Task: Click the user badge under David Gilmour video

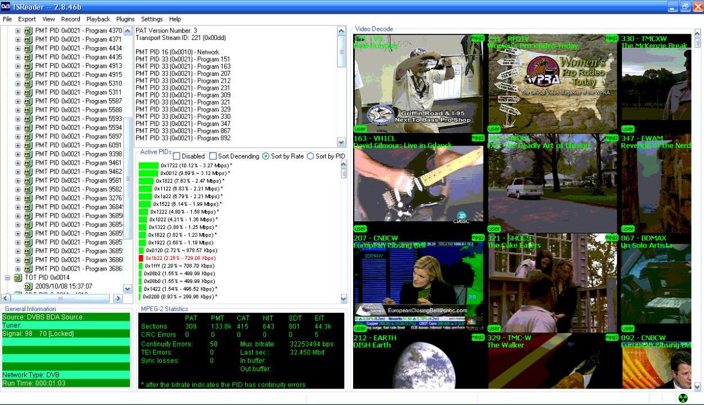Action: (x=360, y=229)
